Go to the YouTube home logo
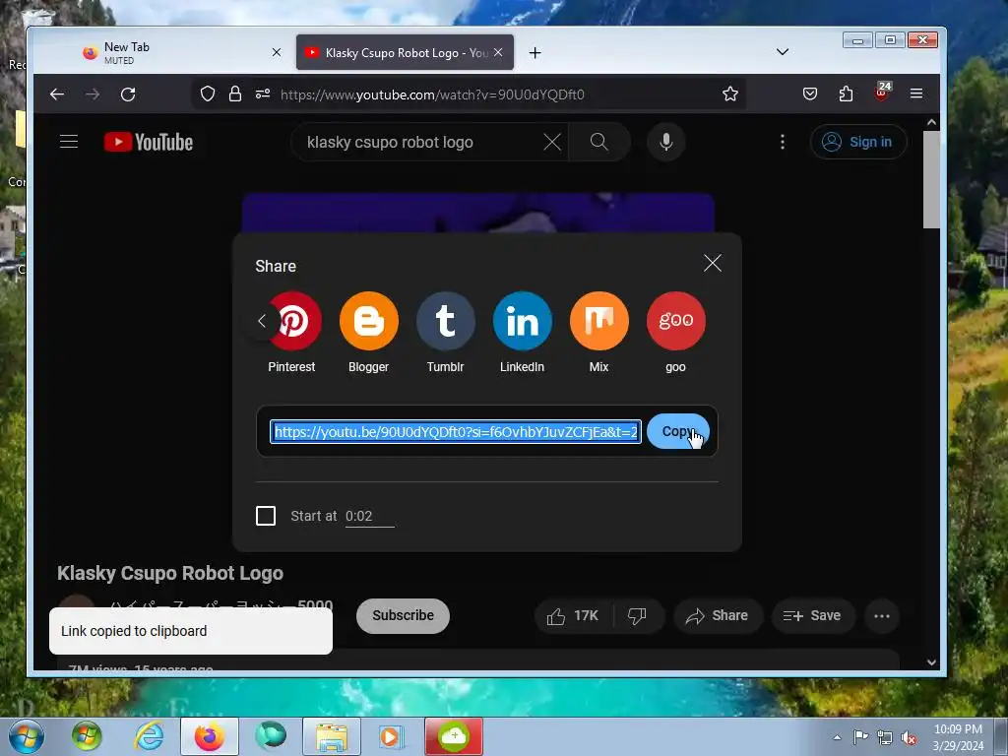 (x=149, y=142)
